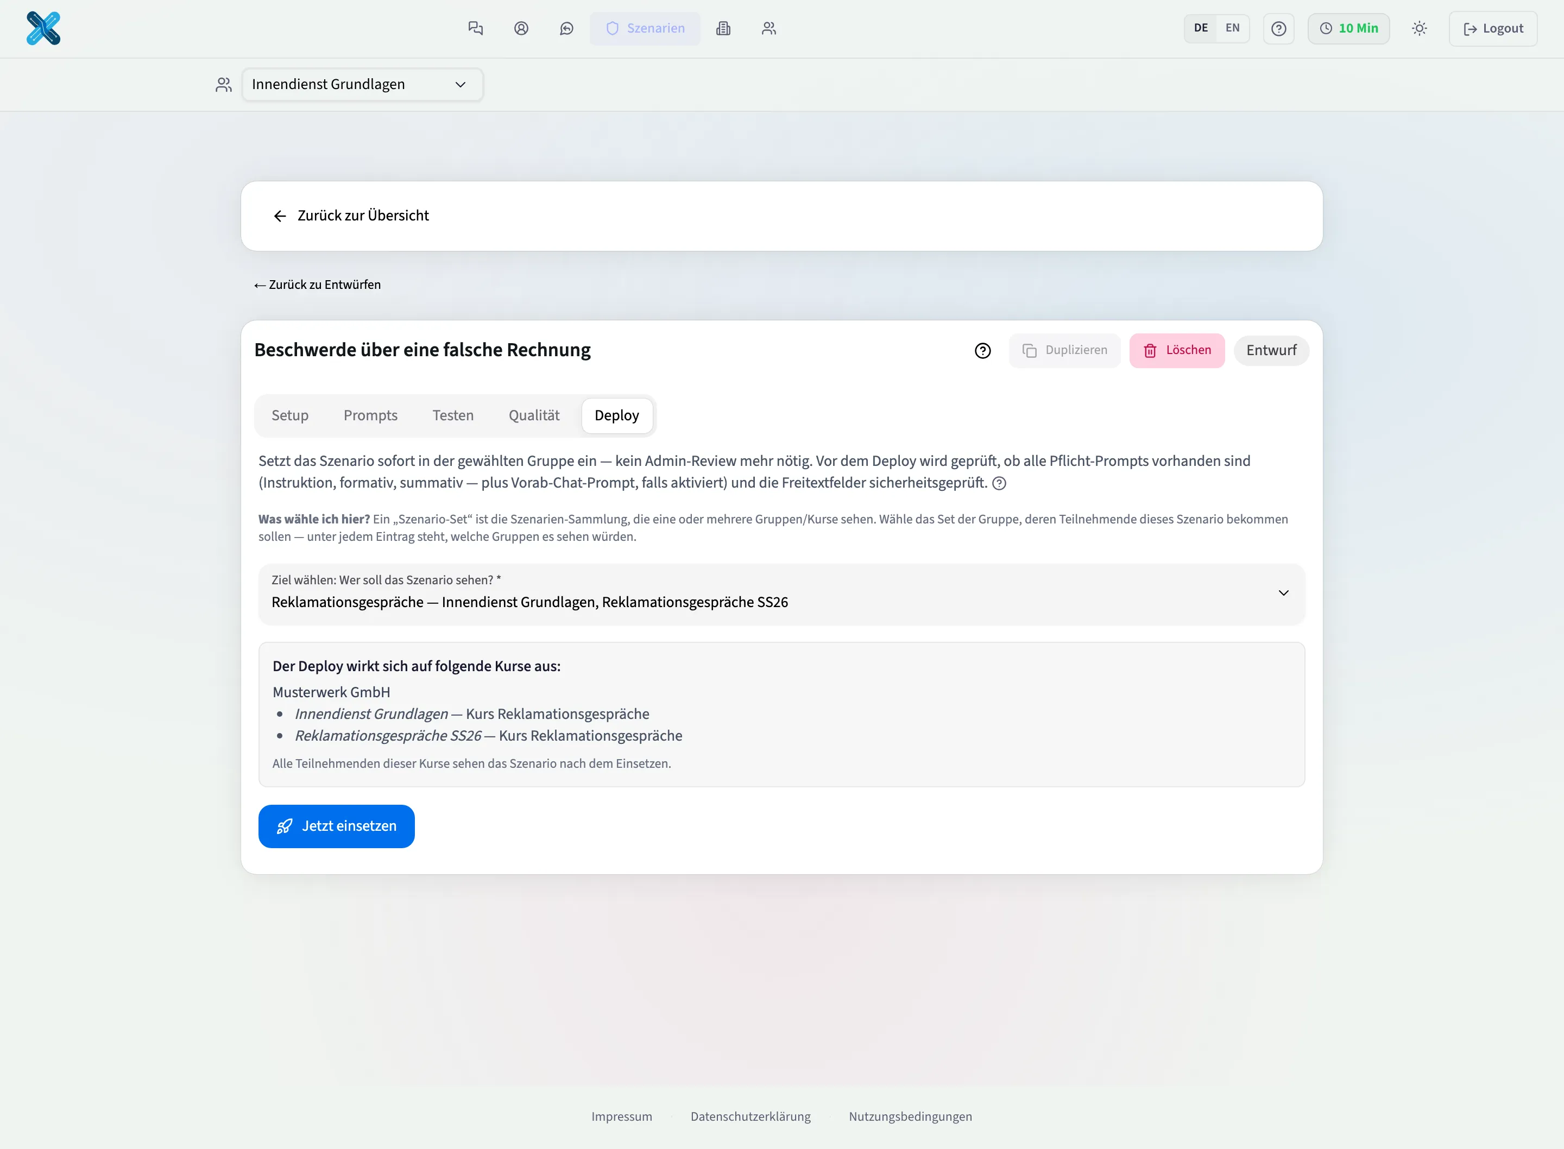
Task: Go back via Zurück zu Entwürfen link
Action: (x=317, y=285)
